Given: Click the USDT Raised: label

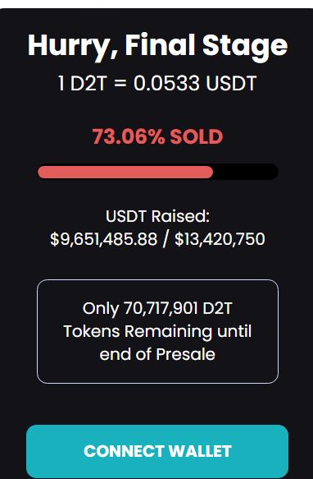Looking at the screenshot, I should 157,216.
